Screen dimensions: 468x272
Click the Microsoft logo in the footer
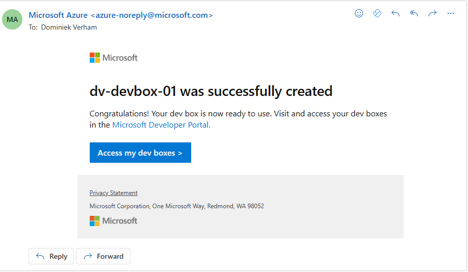[114, 221]
